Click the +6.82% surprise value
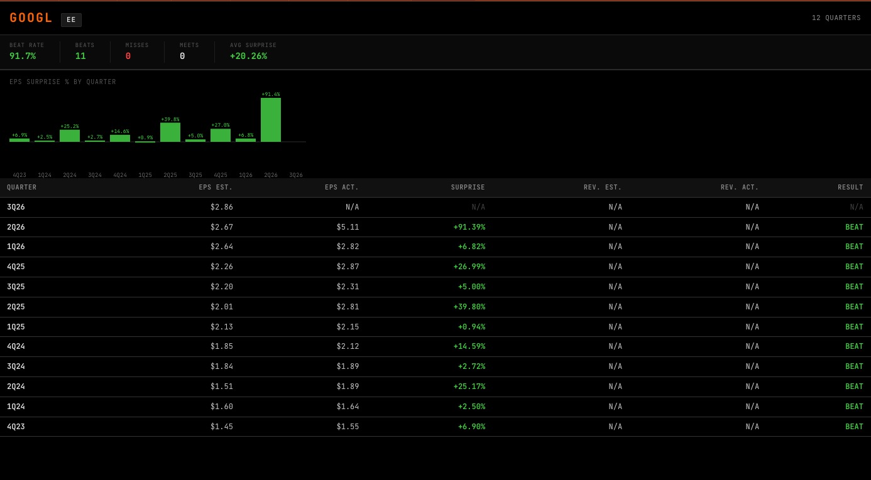 [471, 247]
